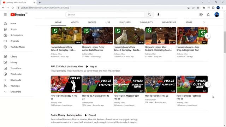Viewport: 226px width, 127px height.
Task: Click the YouTube search field
Action: coord(105,14)
